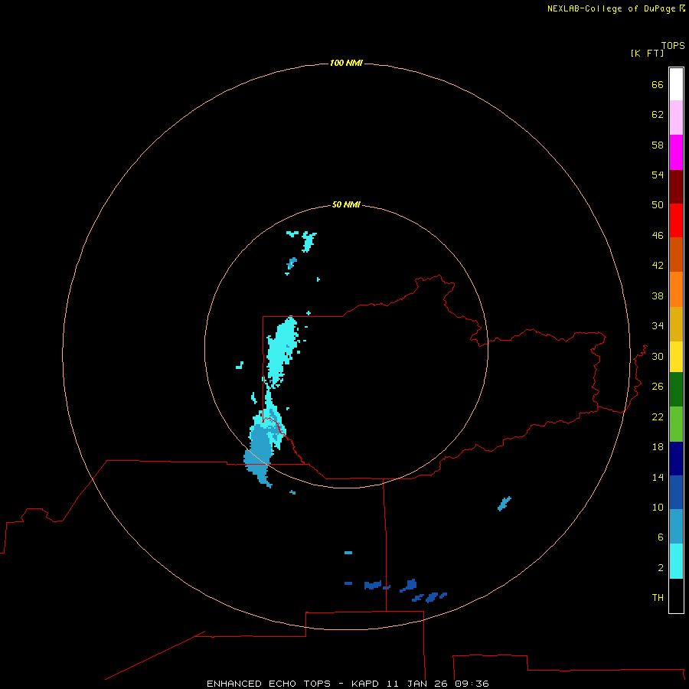Click the dark red 54 kft swatch
Screen dimensions: 689x689
point(676,186)
